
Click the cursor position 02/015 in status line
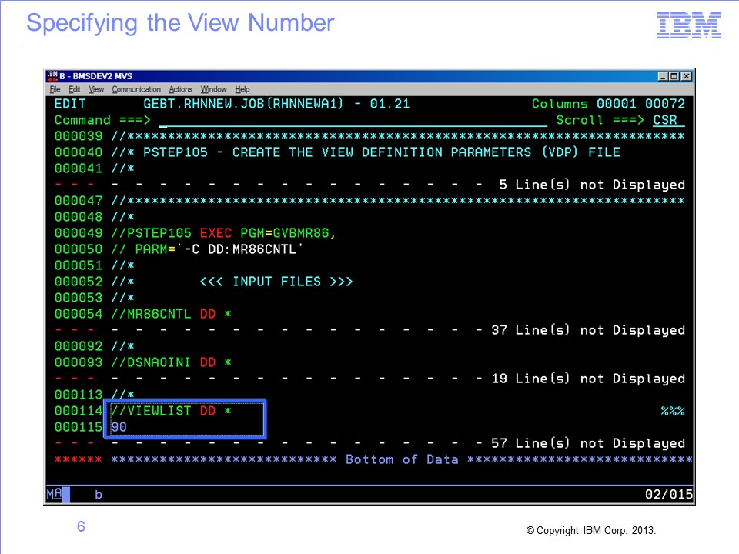pos(669,494)
